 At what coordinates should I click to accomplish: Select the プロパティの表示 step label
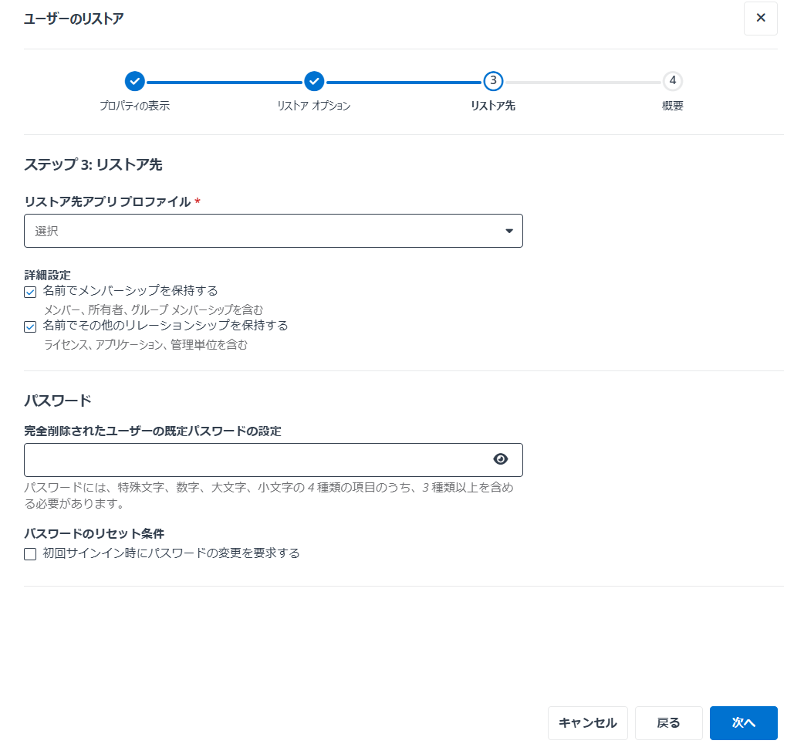(x=135, y=106)
